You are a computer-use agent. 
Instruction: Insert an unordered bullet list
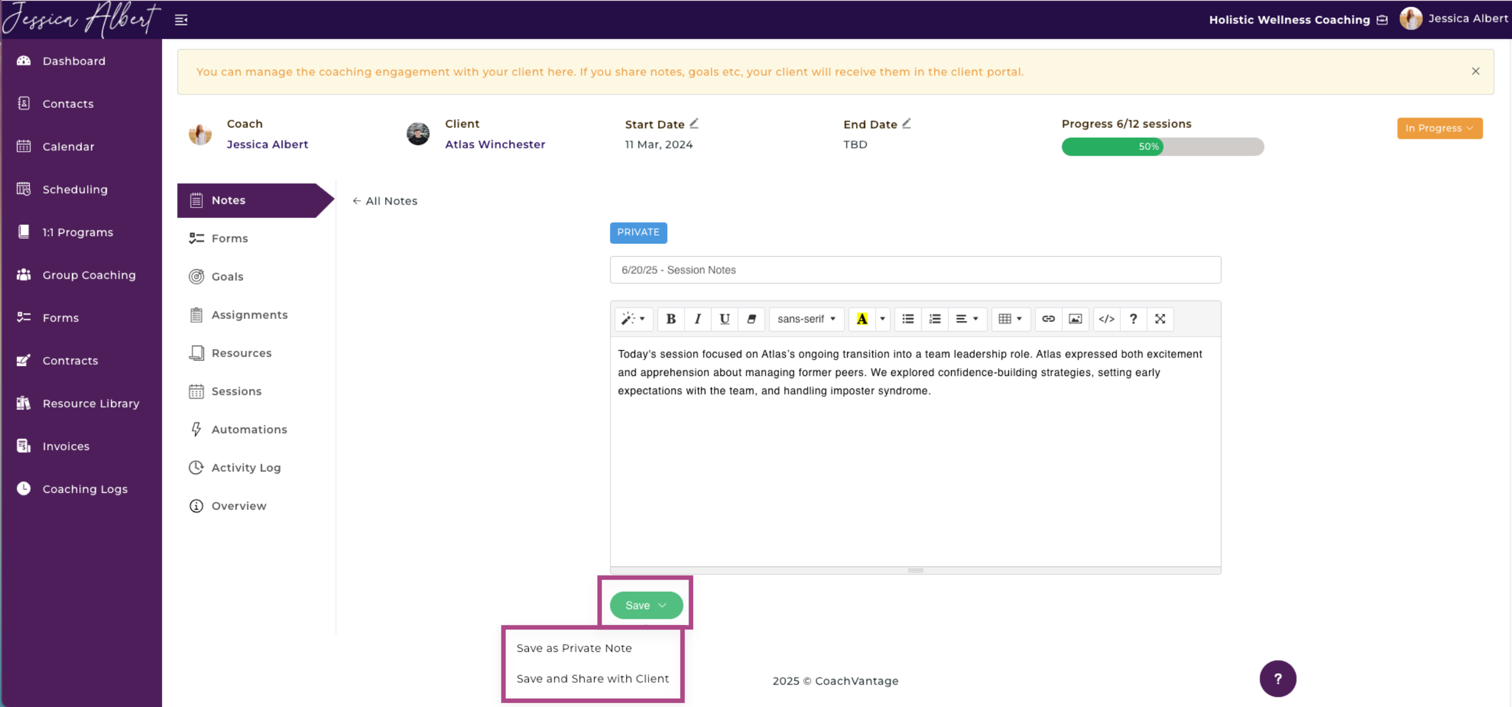tap(908, 319)
